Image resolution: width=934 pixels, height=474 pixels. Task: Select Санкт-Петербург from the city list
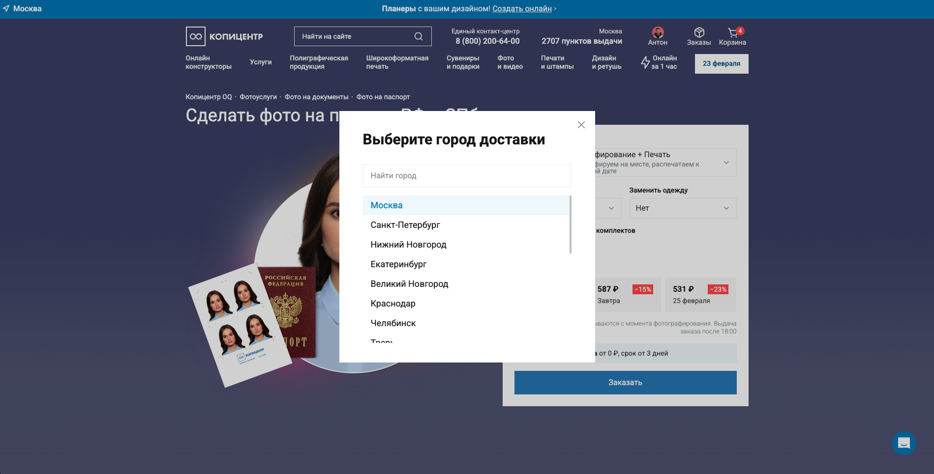pos(405,225)
